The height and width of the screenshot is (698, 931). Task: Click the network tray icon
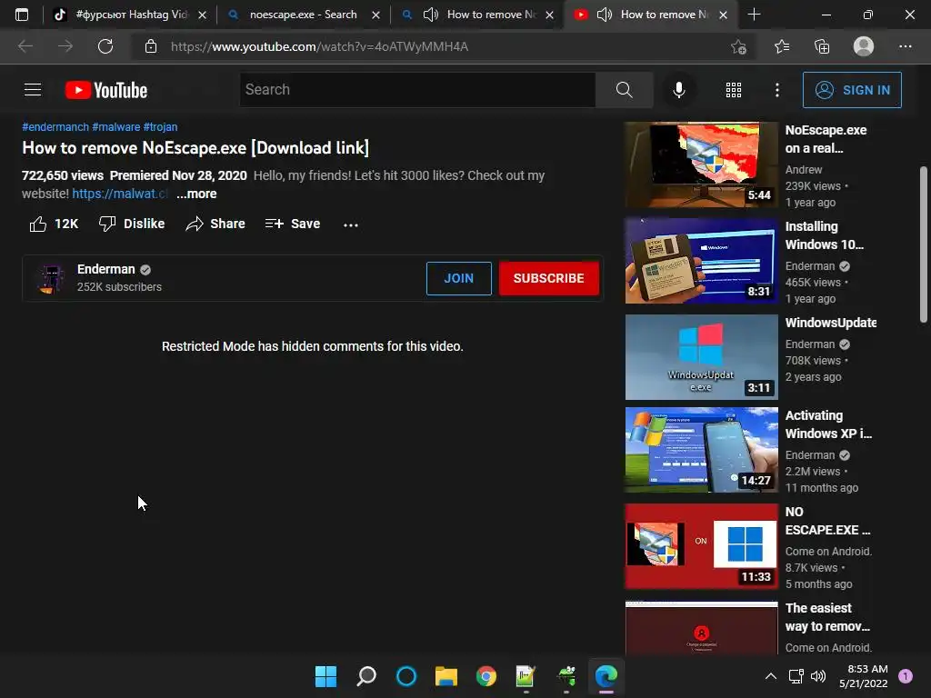[796, 676]
